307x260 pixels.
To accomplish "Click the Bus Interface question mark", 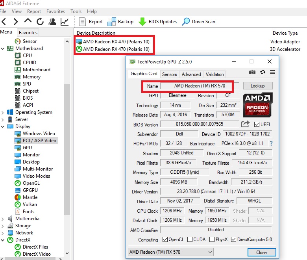I will pos(271,143).
